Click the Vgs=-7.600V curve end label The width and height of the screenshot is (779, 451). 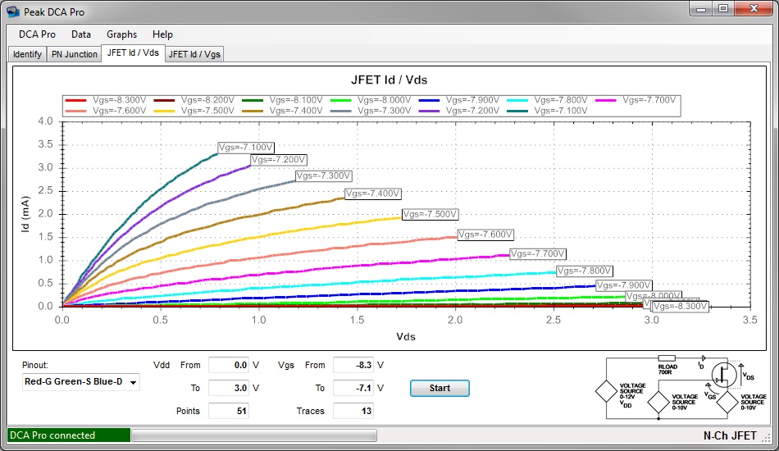pyautogui.click(x=485, y=235)
